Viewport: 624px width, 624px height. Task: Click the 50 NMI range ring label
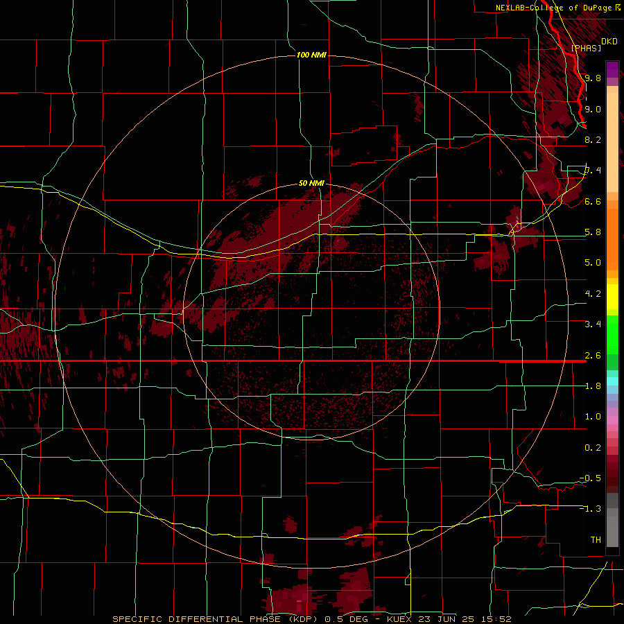point(311,183)
